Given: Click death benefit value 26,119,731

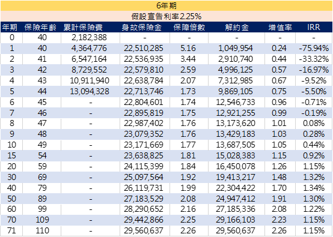Looking at the screenshot, I should point(144,188).
